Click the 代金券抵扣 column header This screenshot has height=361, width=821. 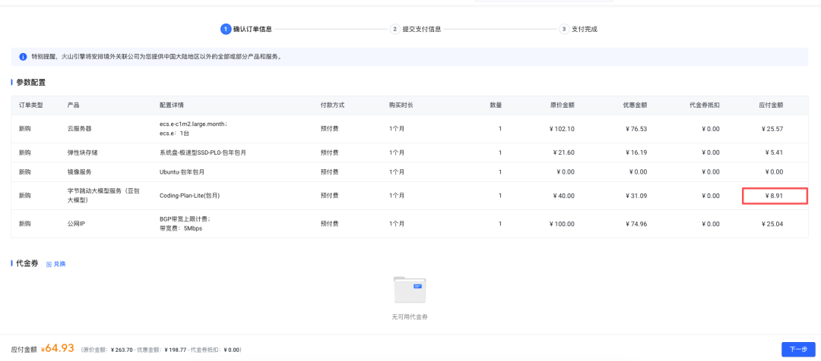705,105
